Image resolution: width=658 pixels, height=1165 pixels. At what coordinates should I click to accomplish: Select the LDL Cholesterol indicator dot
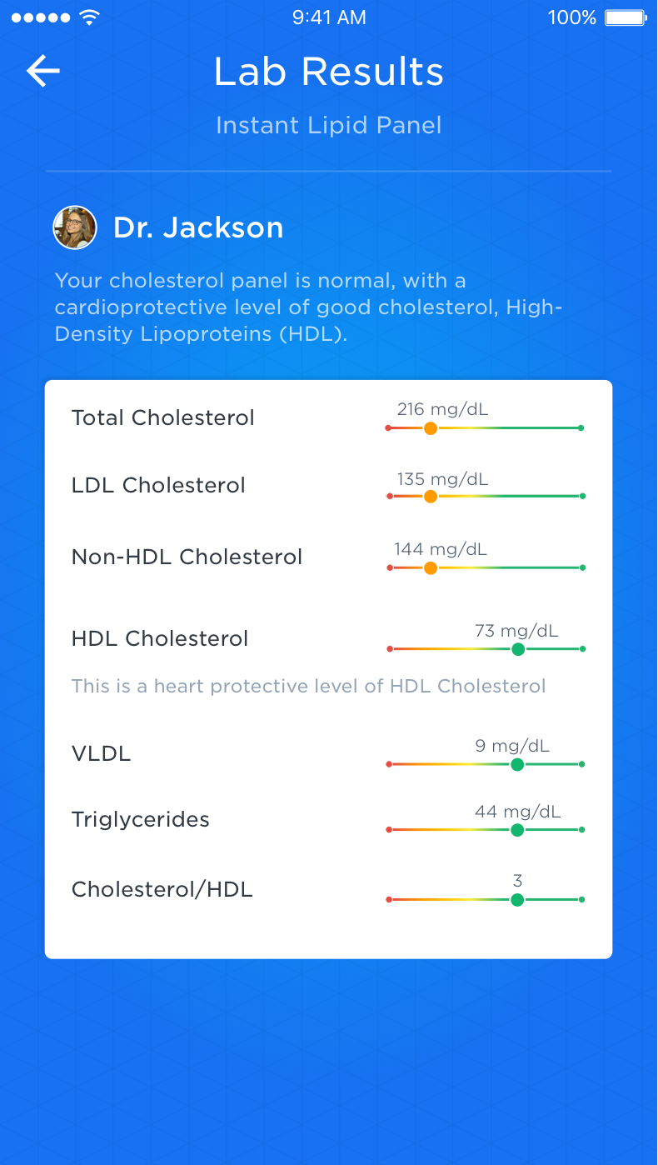click(x=431, y=496)
